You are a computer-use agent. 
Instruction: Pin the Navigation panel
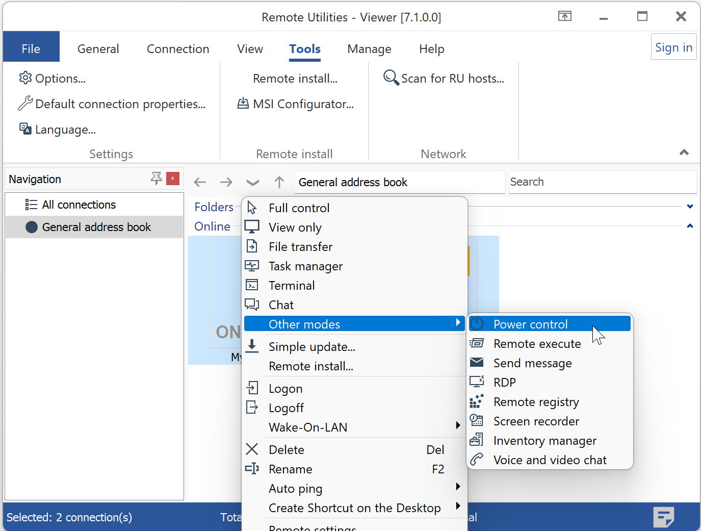(x=156, y=179)
